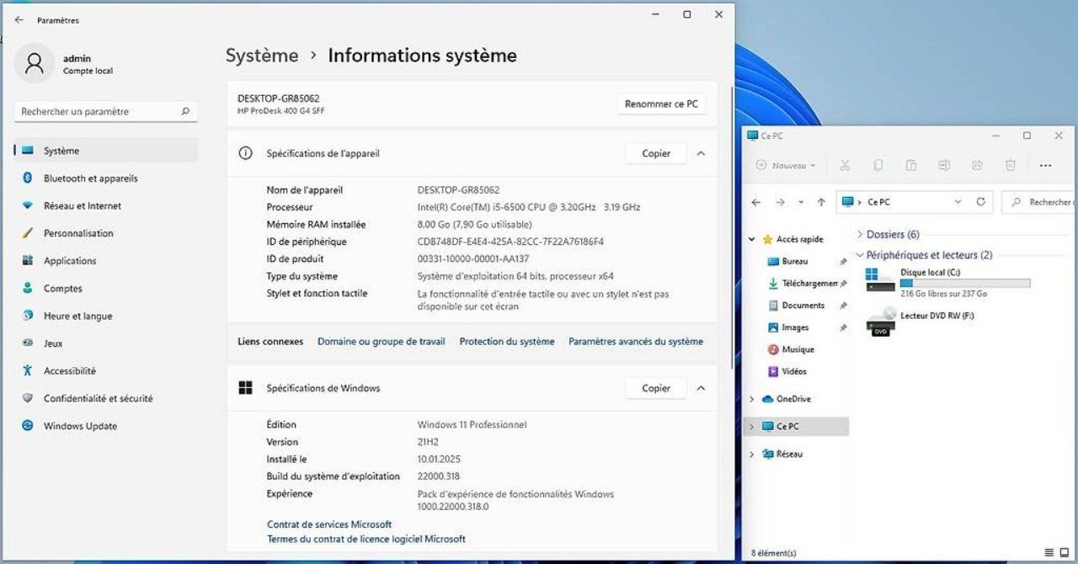Click the Système breadcrumb in the header
Image resolution: width=1078 pixels, height=564 pixels.
click(262, 56)
